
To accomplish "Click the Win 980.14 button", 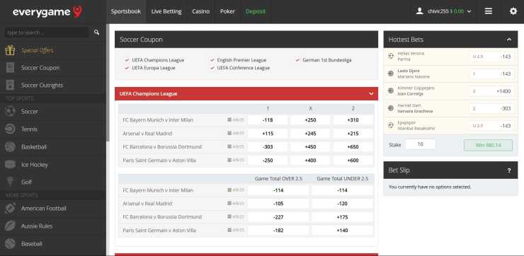I will (488, 145).
